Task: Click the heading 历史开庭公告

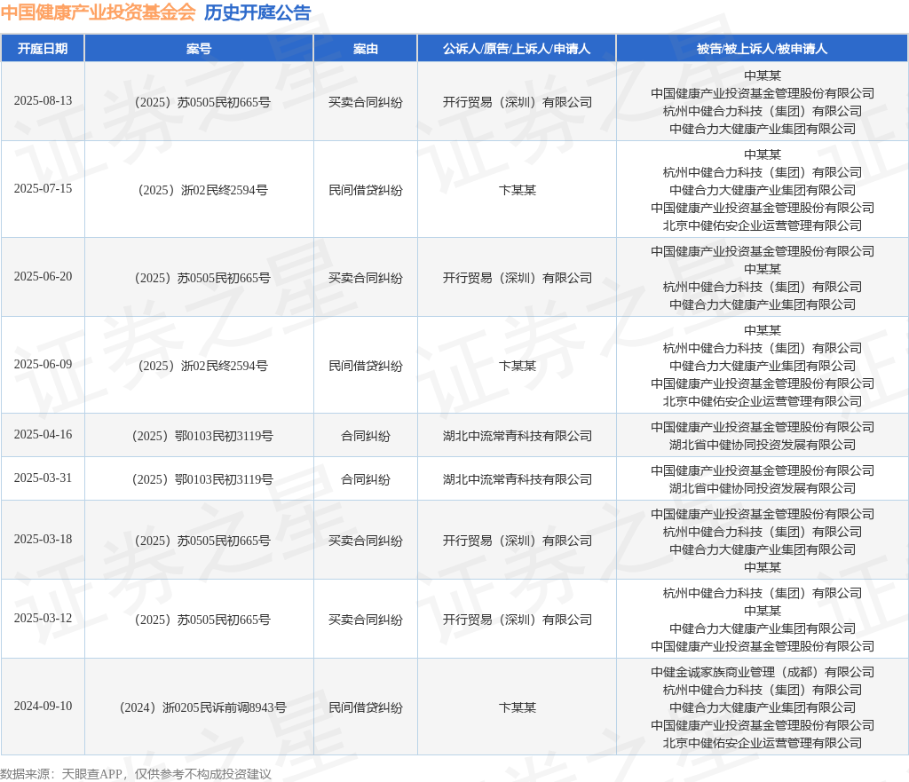Action: coord(257,12)
